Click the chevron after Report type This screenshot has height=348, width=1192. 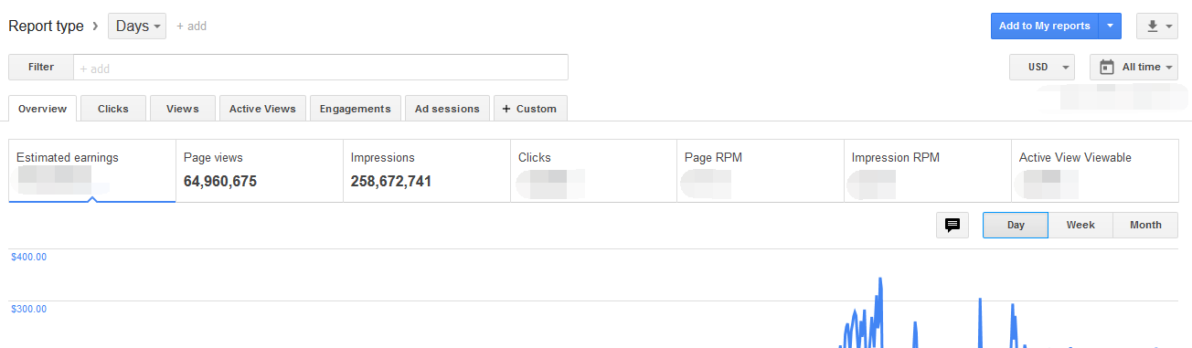coord(95,26)
